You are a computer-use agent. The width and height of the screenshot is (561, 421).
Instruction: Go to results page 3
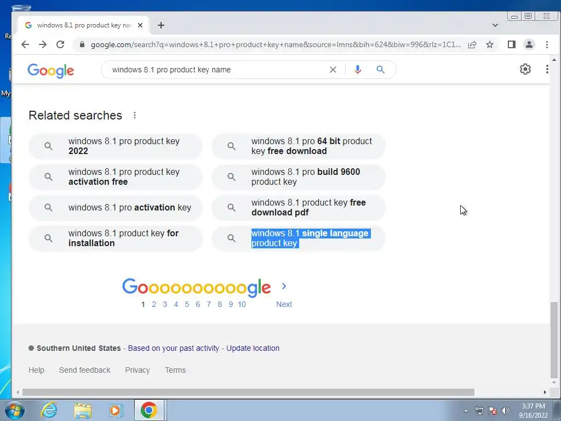coord(165,304)
